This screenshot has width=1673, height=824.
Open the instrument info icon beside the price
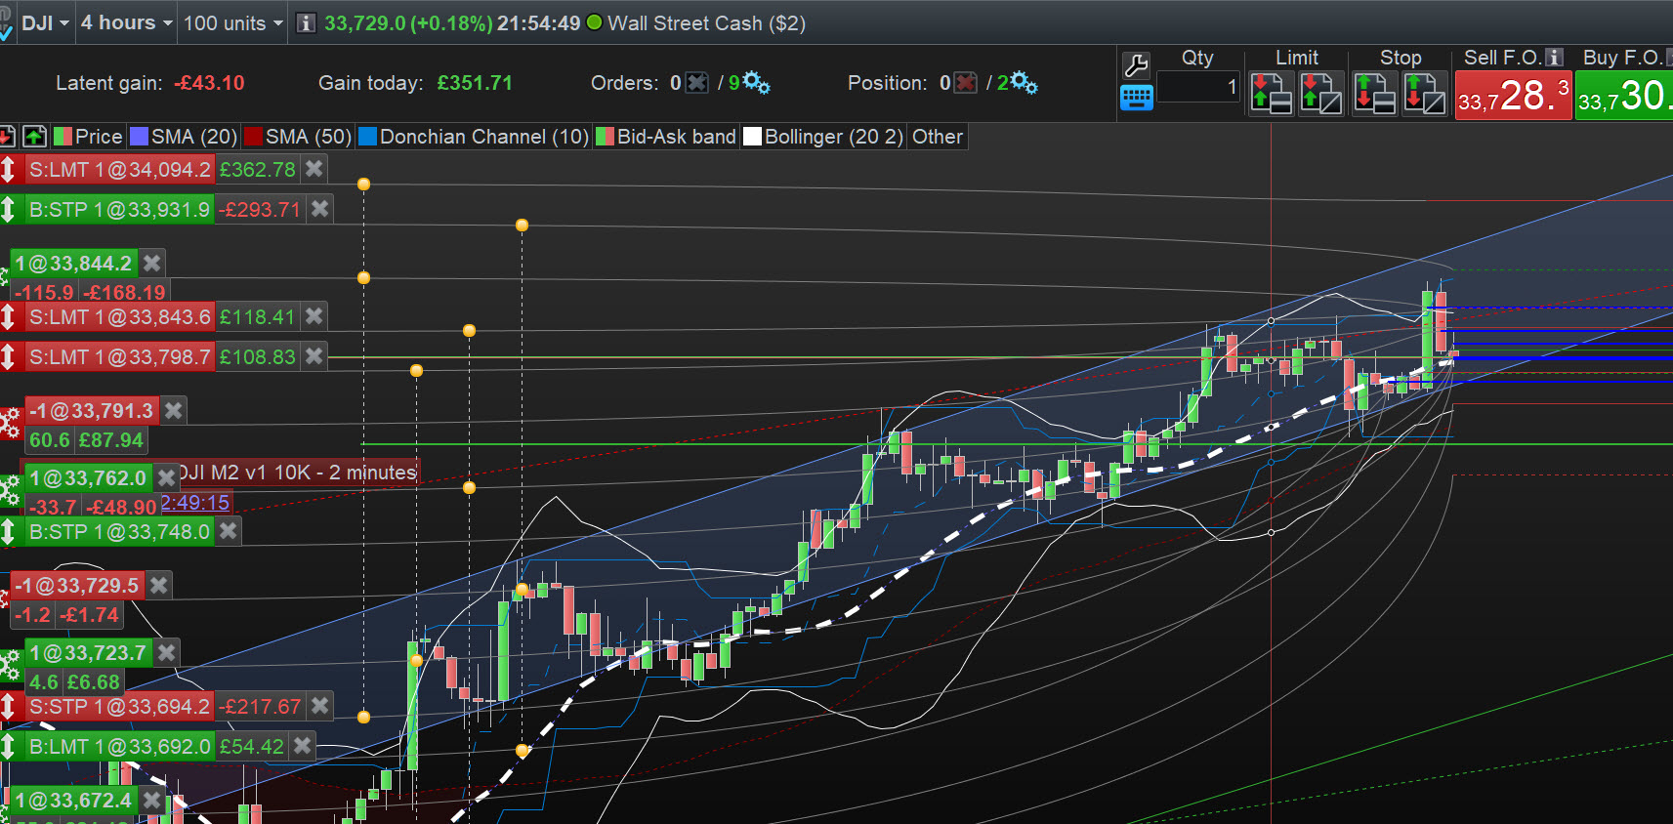pyautogui.click(x=306, y=23)
